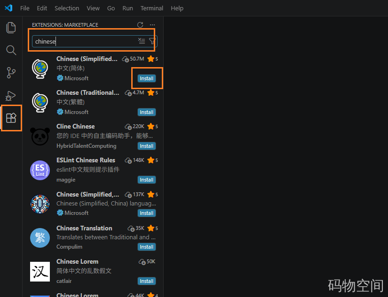Open the Chinese Translation extension title

point(84,228)
